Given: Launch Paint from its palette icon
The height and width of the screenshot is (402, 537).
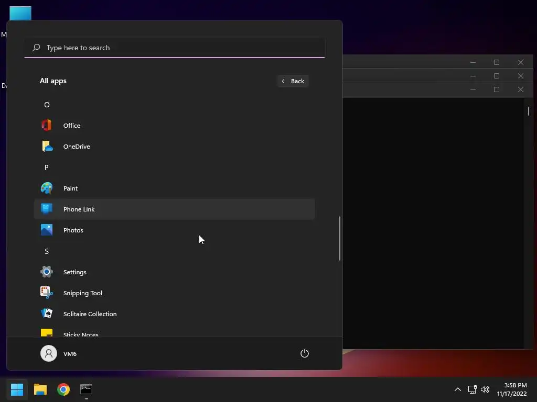Looking at the screenshot, I should 47,188.
